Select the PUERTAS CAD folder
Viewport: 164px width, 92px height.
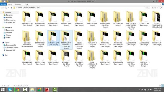pyautogui.click(x=105, y=57)
